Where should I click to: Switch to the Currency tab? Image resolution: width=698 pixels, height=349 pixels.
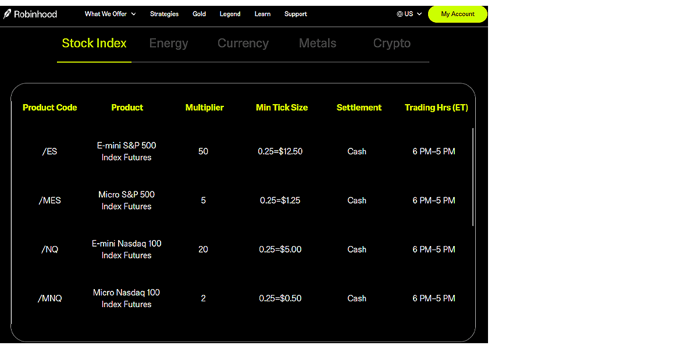pos(243,44)
